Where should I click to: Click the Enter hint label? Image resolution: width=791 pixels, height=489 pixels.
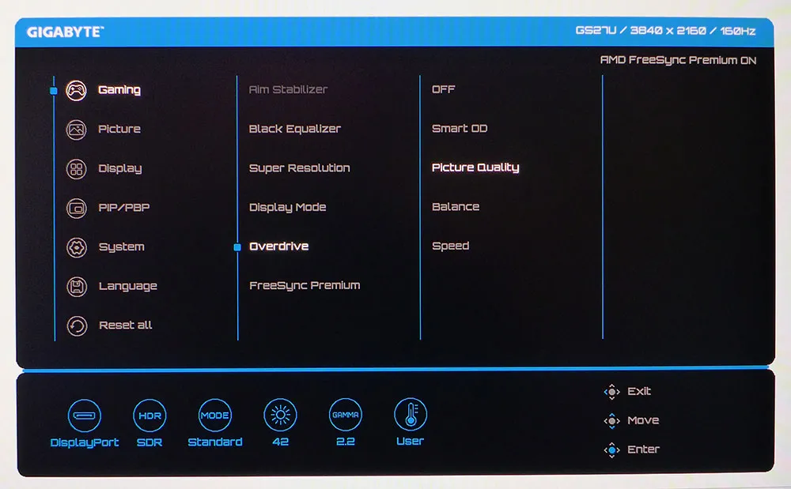(643, 450)
